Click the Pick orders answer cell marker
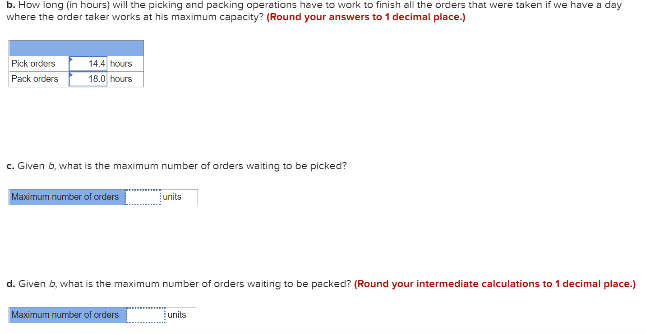The width and height of the screenshot is (646, 334). click(x=71, y=60)
